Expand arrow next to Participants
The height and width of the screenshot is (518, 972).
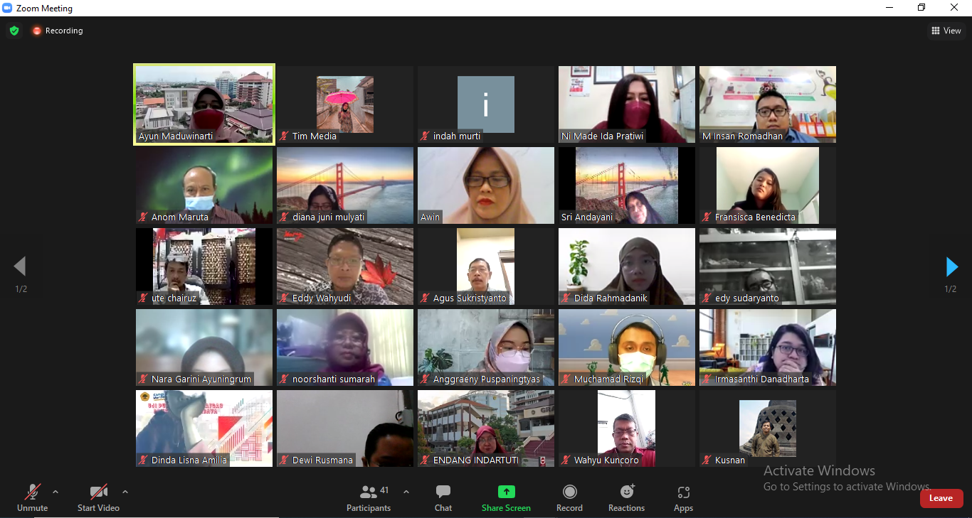pos(406,492)
